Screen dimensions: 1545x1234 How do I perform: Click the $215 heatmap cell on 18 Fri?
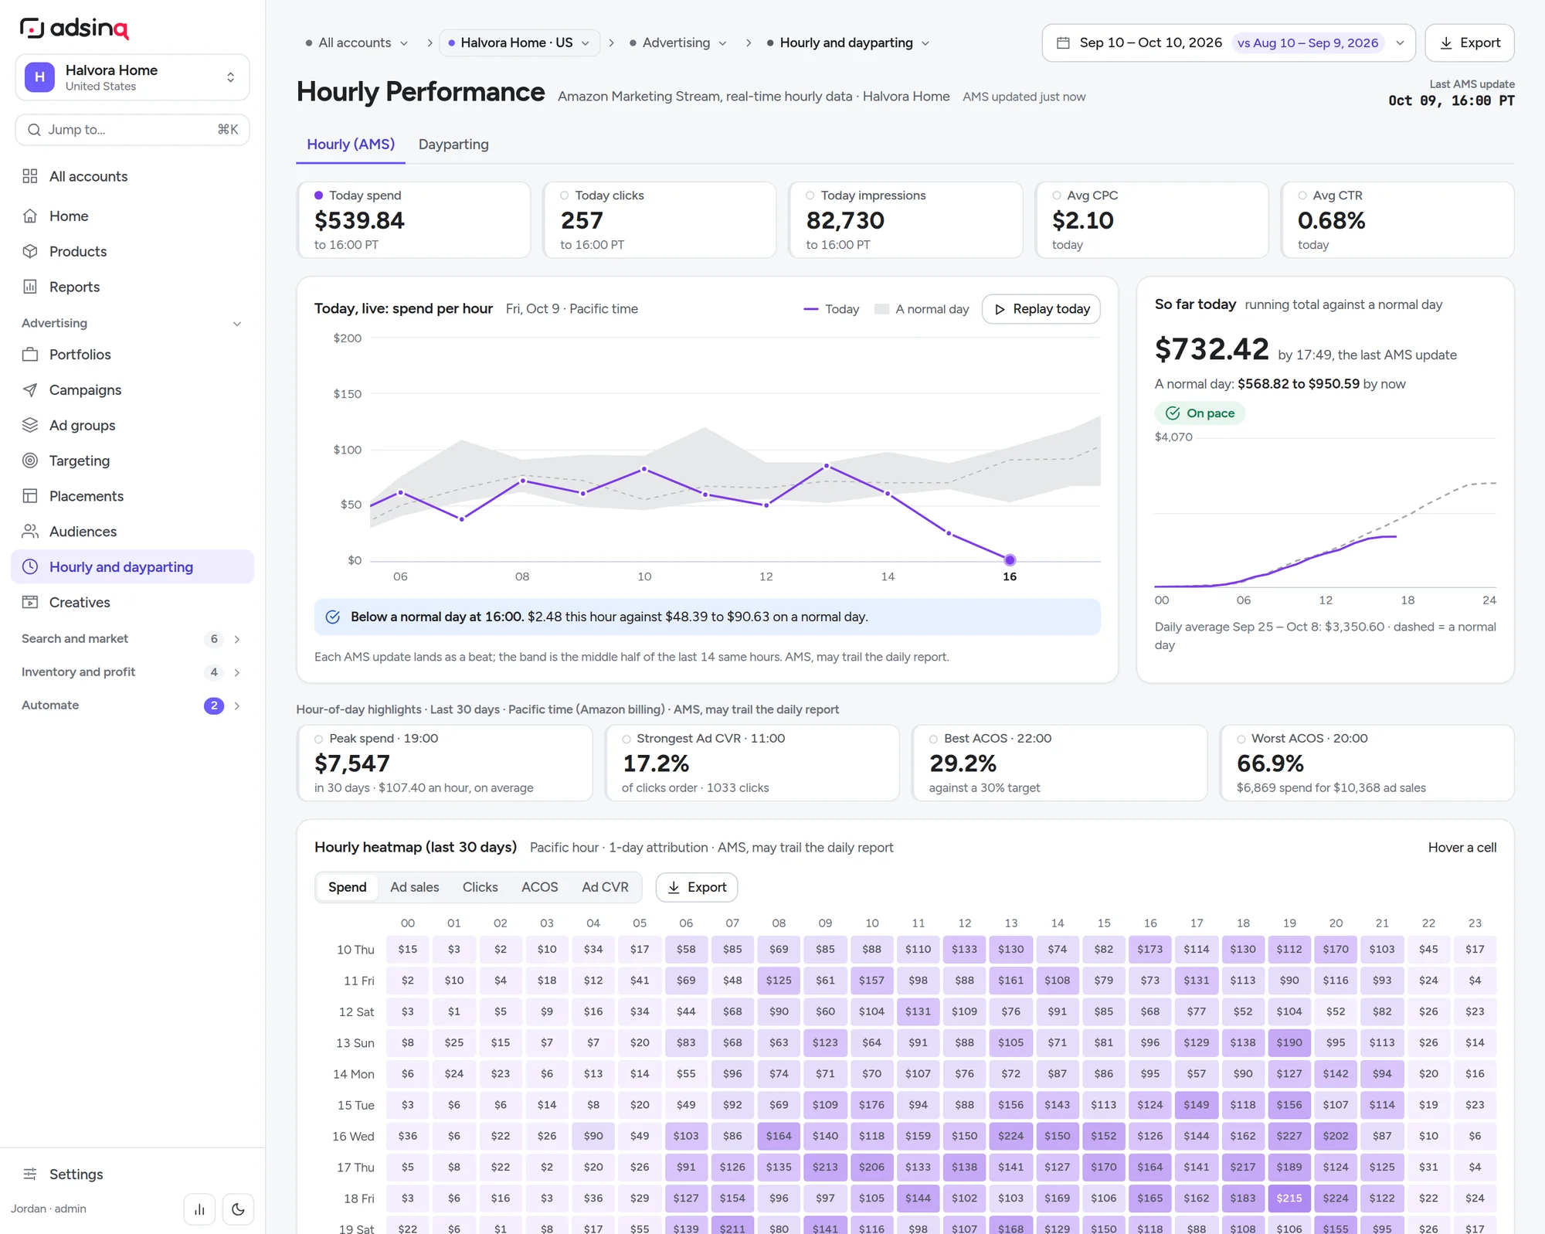pos(1289,1198)
